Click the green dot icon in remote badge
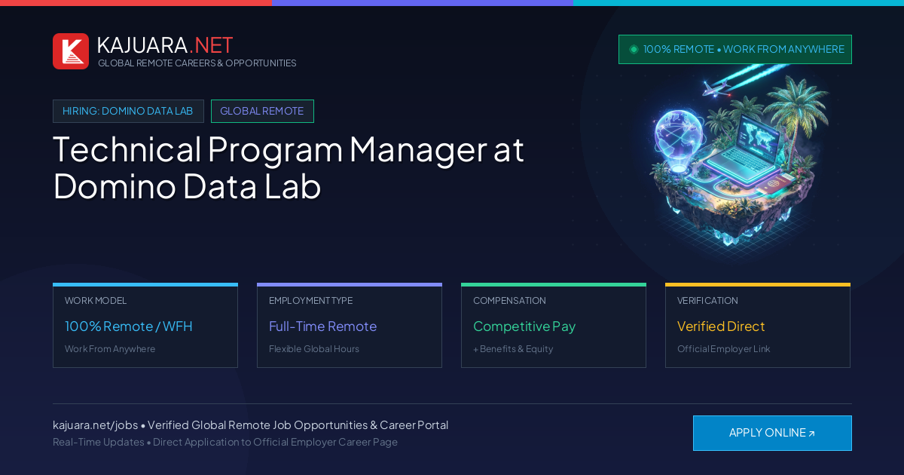This screenshot has height=475, width=904. 634,49
